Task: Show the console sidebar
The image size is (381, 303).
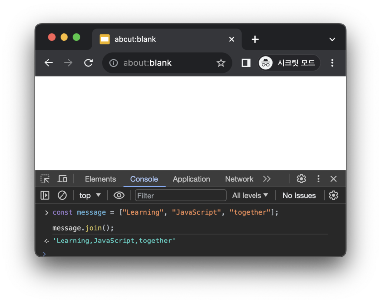Action: (45, 195)
